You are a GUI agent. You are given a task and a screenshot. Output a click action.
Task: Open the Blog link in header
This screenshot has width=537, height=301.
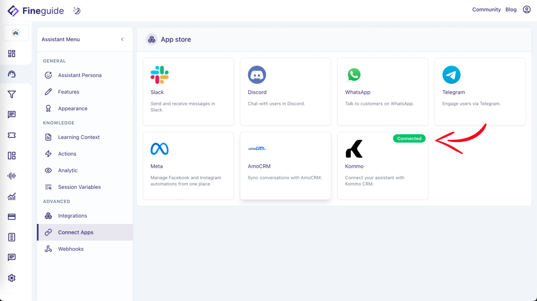511,9
